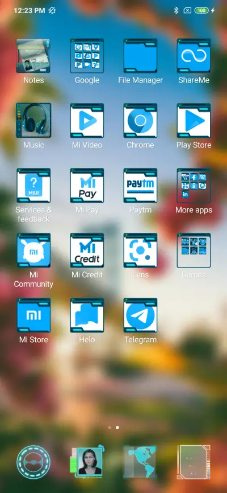Viewport: 227px width, 493px height.
Task: Tap the 'File Manager' label text
Action: click(140, 80)
